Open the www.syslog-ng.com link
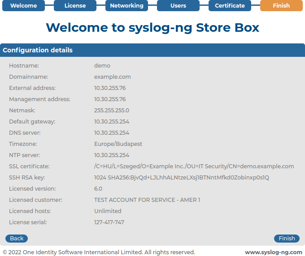 [274, 252]
